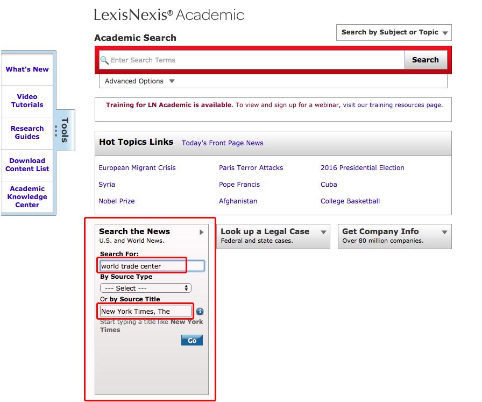This screenshot has width=482, height=402.
Task: Open Today's Front Page News link
Action: [x=222, y=143]
